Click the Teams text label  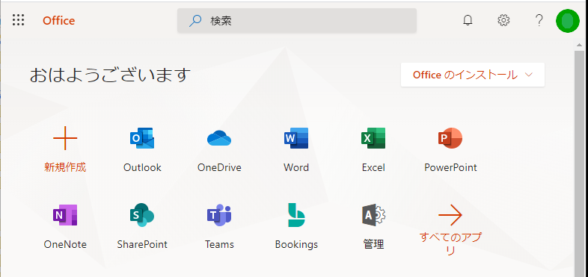click(x=219, y=244)
